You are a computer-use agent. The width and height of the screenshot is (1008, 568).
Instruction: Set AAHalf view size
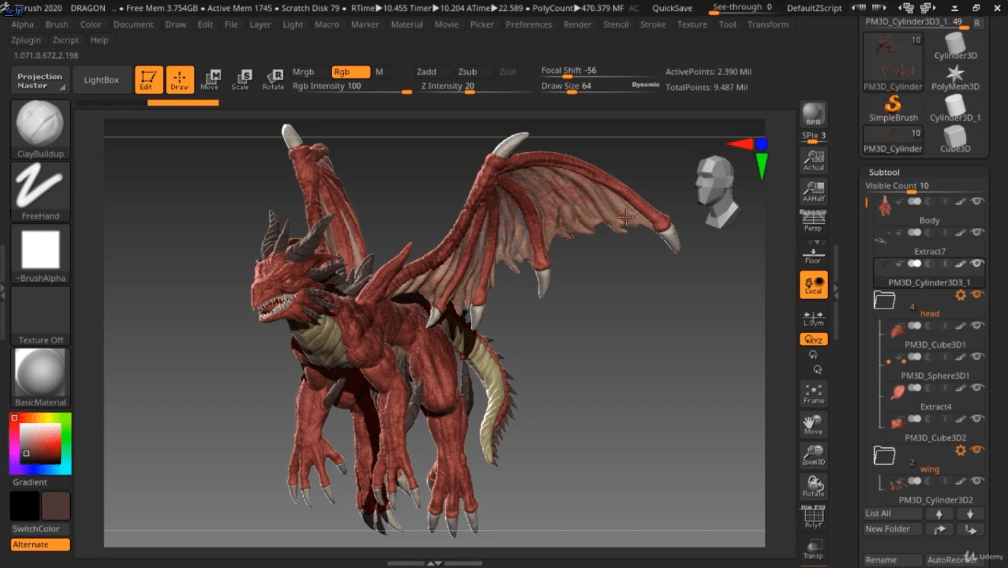[x=813, y=191]
